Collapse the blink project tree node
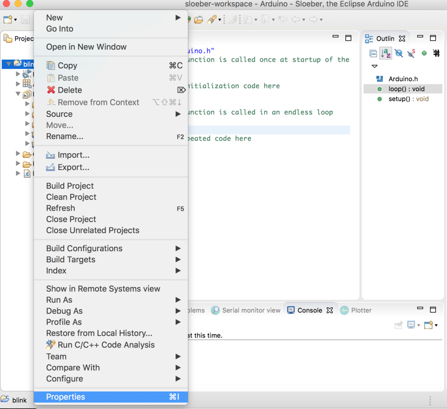The width and height of the screenshot is (447, 409). (x=9, y=64)
